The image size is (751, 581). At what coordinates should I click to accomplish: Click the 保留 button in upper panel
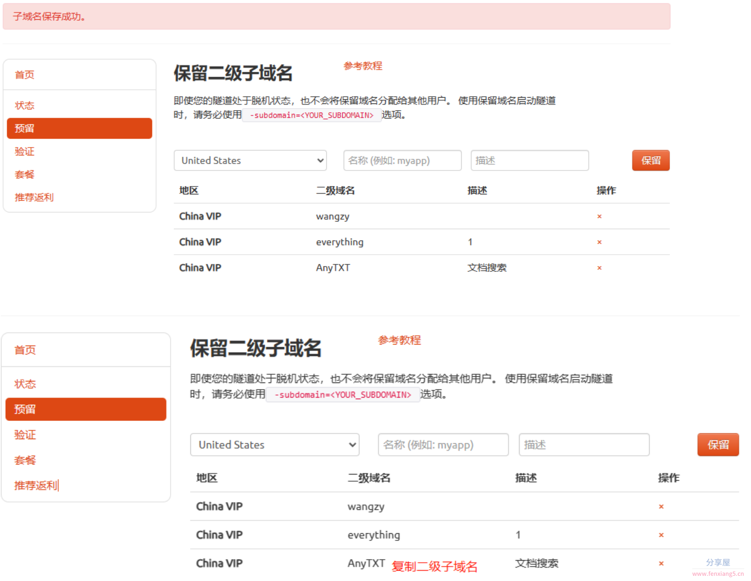(x=651, y=161)
